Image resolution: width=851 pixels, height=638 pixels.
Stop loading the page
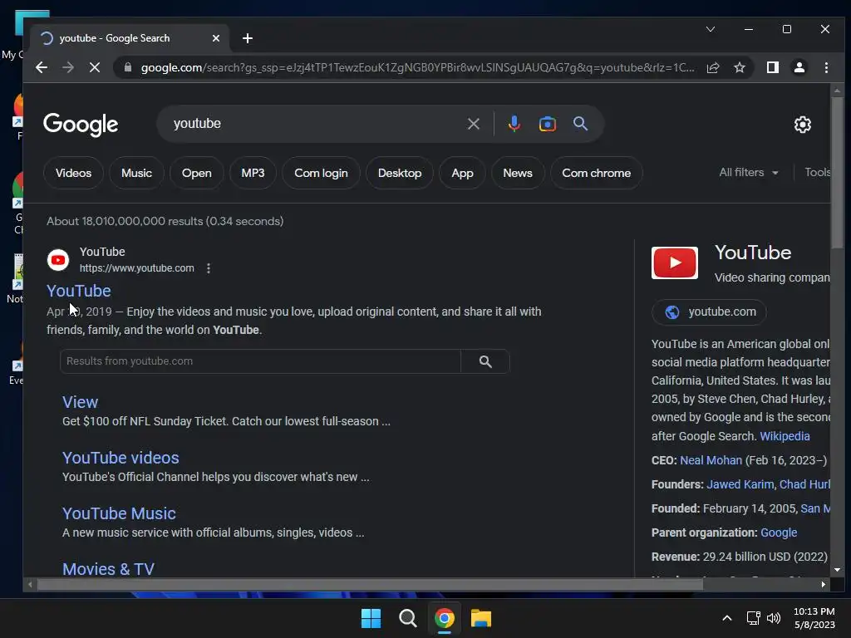coord(95,67)
